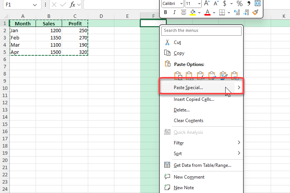Screen dimensions: 290x193
Task: Click the formula bar options dots
Action: 45,5
